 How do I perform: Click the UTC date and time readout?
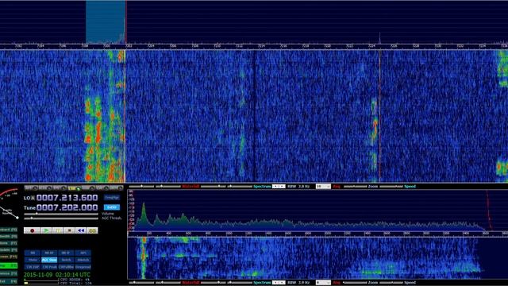point(57,275)
